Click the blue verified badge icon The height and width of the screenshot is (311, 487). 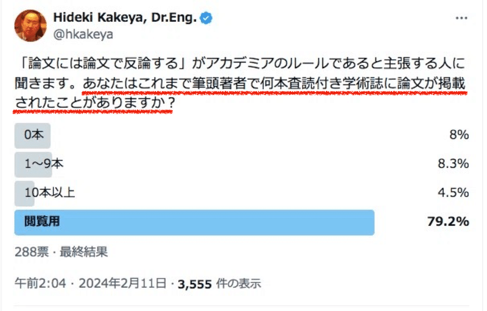[x=207, y=19]
